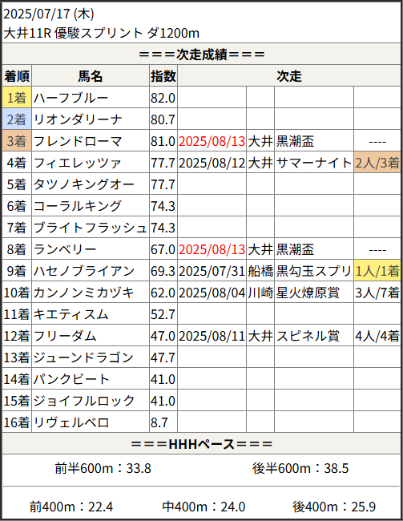Click 星火燎原賞 race name
403x521 pixels.
point(308,293)
